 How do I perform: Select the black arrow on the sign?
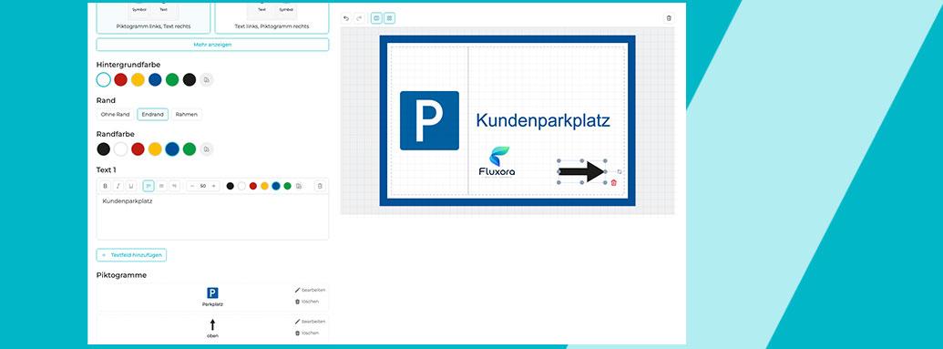581,171
